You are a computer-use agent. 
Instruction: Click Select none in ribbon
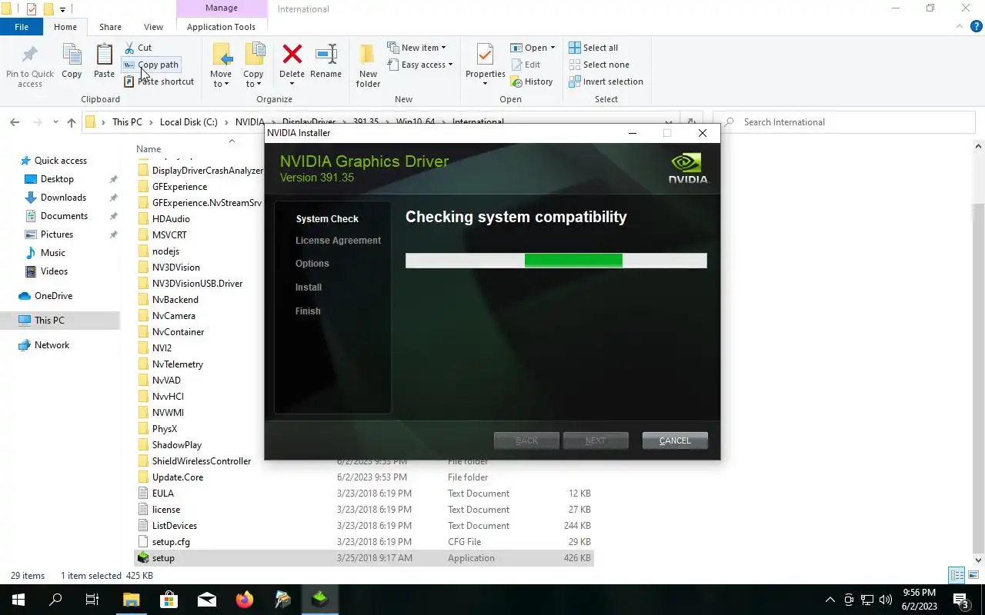pos(599,65)
